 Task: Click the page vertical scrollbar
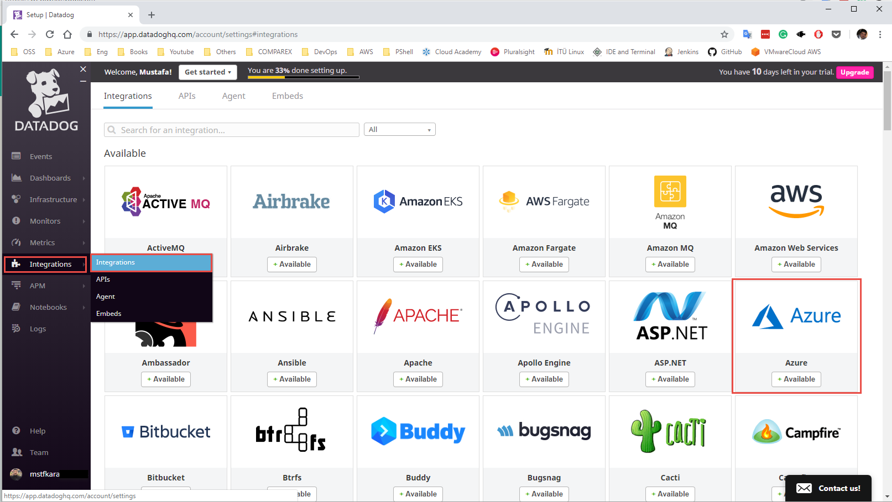click(x=887, y=100)
